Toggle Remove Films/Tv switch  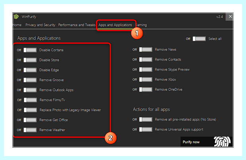tap(30, 100)
